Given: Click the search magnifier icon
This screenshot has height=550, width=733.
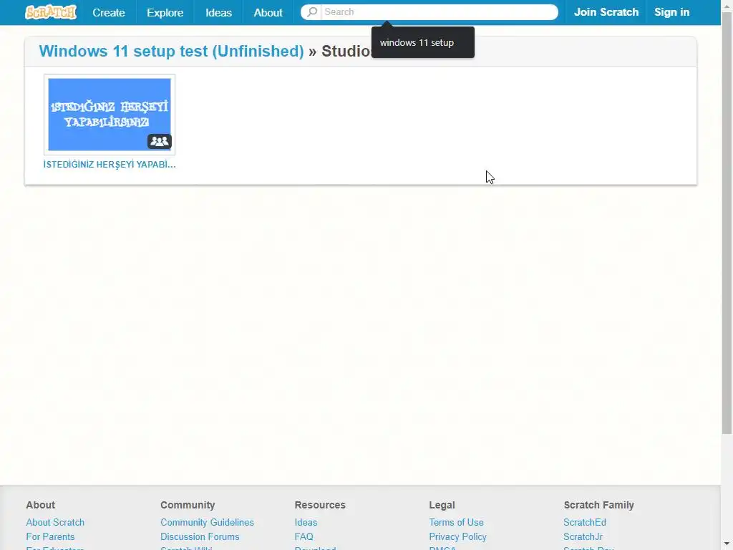Looking at the screenshot, I should click(x=311, y=12).
